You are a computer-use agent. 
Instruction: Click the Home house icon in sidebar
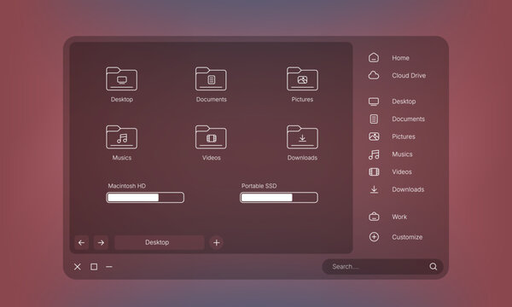click(374, 58)
